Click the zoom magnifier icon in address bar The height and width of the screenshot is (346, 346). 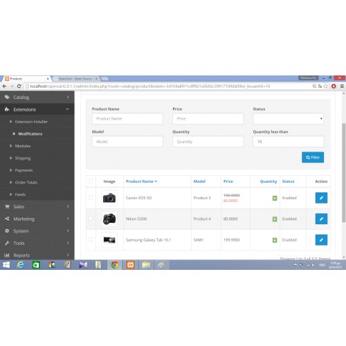[x=314, y=86]
